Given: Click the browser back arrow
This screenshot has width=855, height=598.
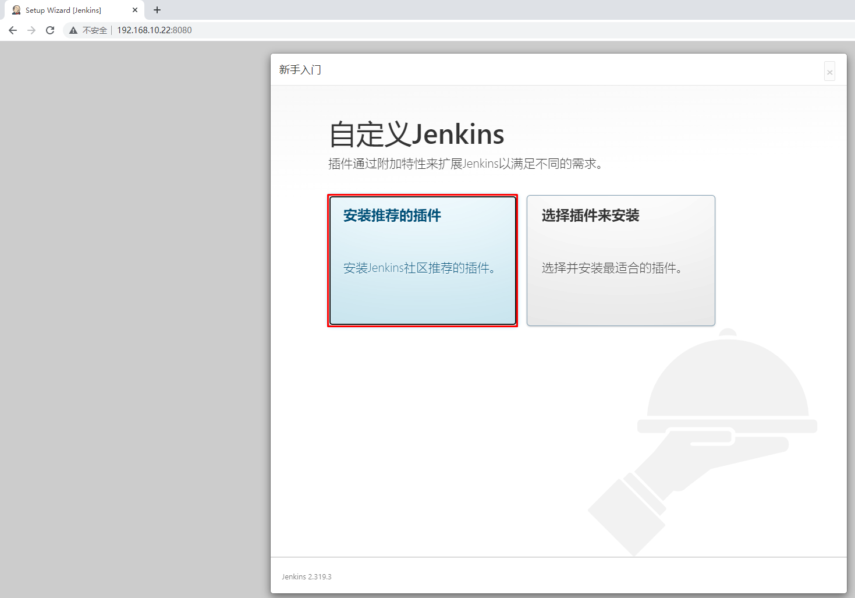Looking at the screenshot, I should tap(13, 30).
